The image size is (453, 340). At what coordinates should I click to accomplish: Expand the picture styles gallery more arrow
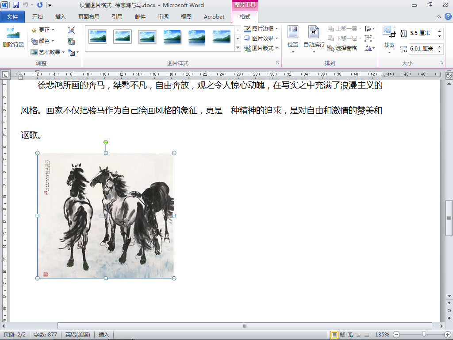(x=238, y=48)
